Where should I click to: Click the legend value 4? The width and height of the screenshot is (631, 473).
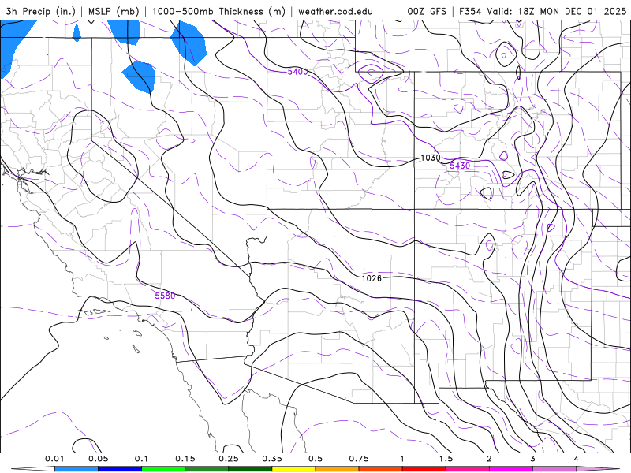(x=577, y=459)
